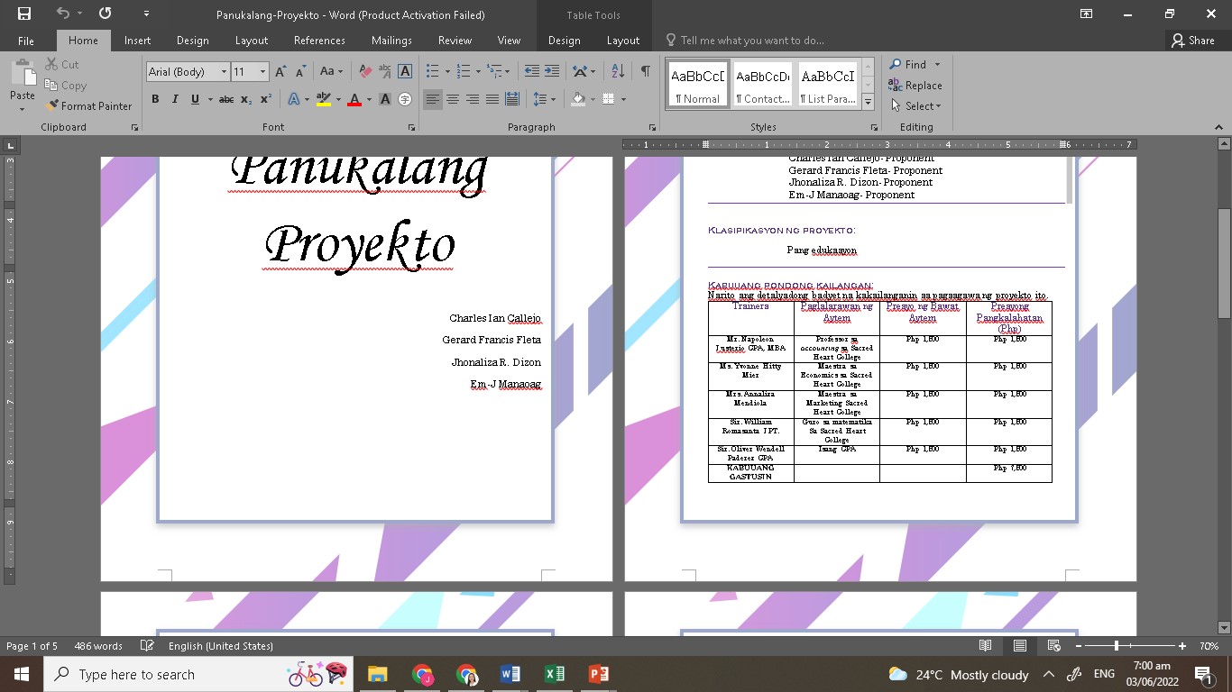The image size is (1232, 692).
Task: Toggle the character shading button
Action: pos(385,99)
